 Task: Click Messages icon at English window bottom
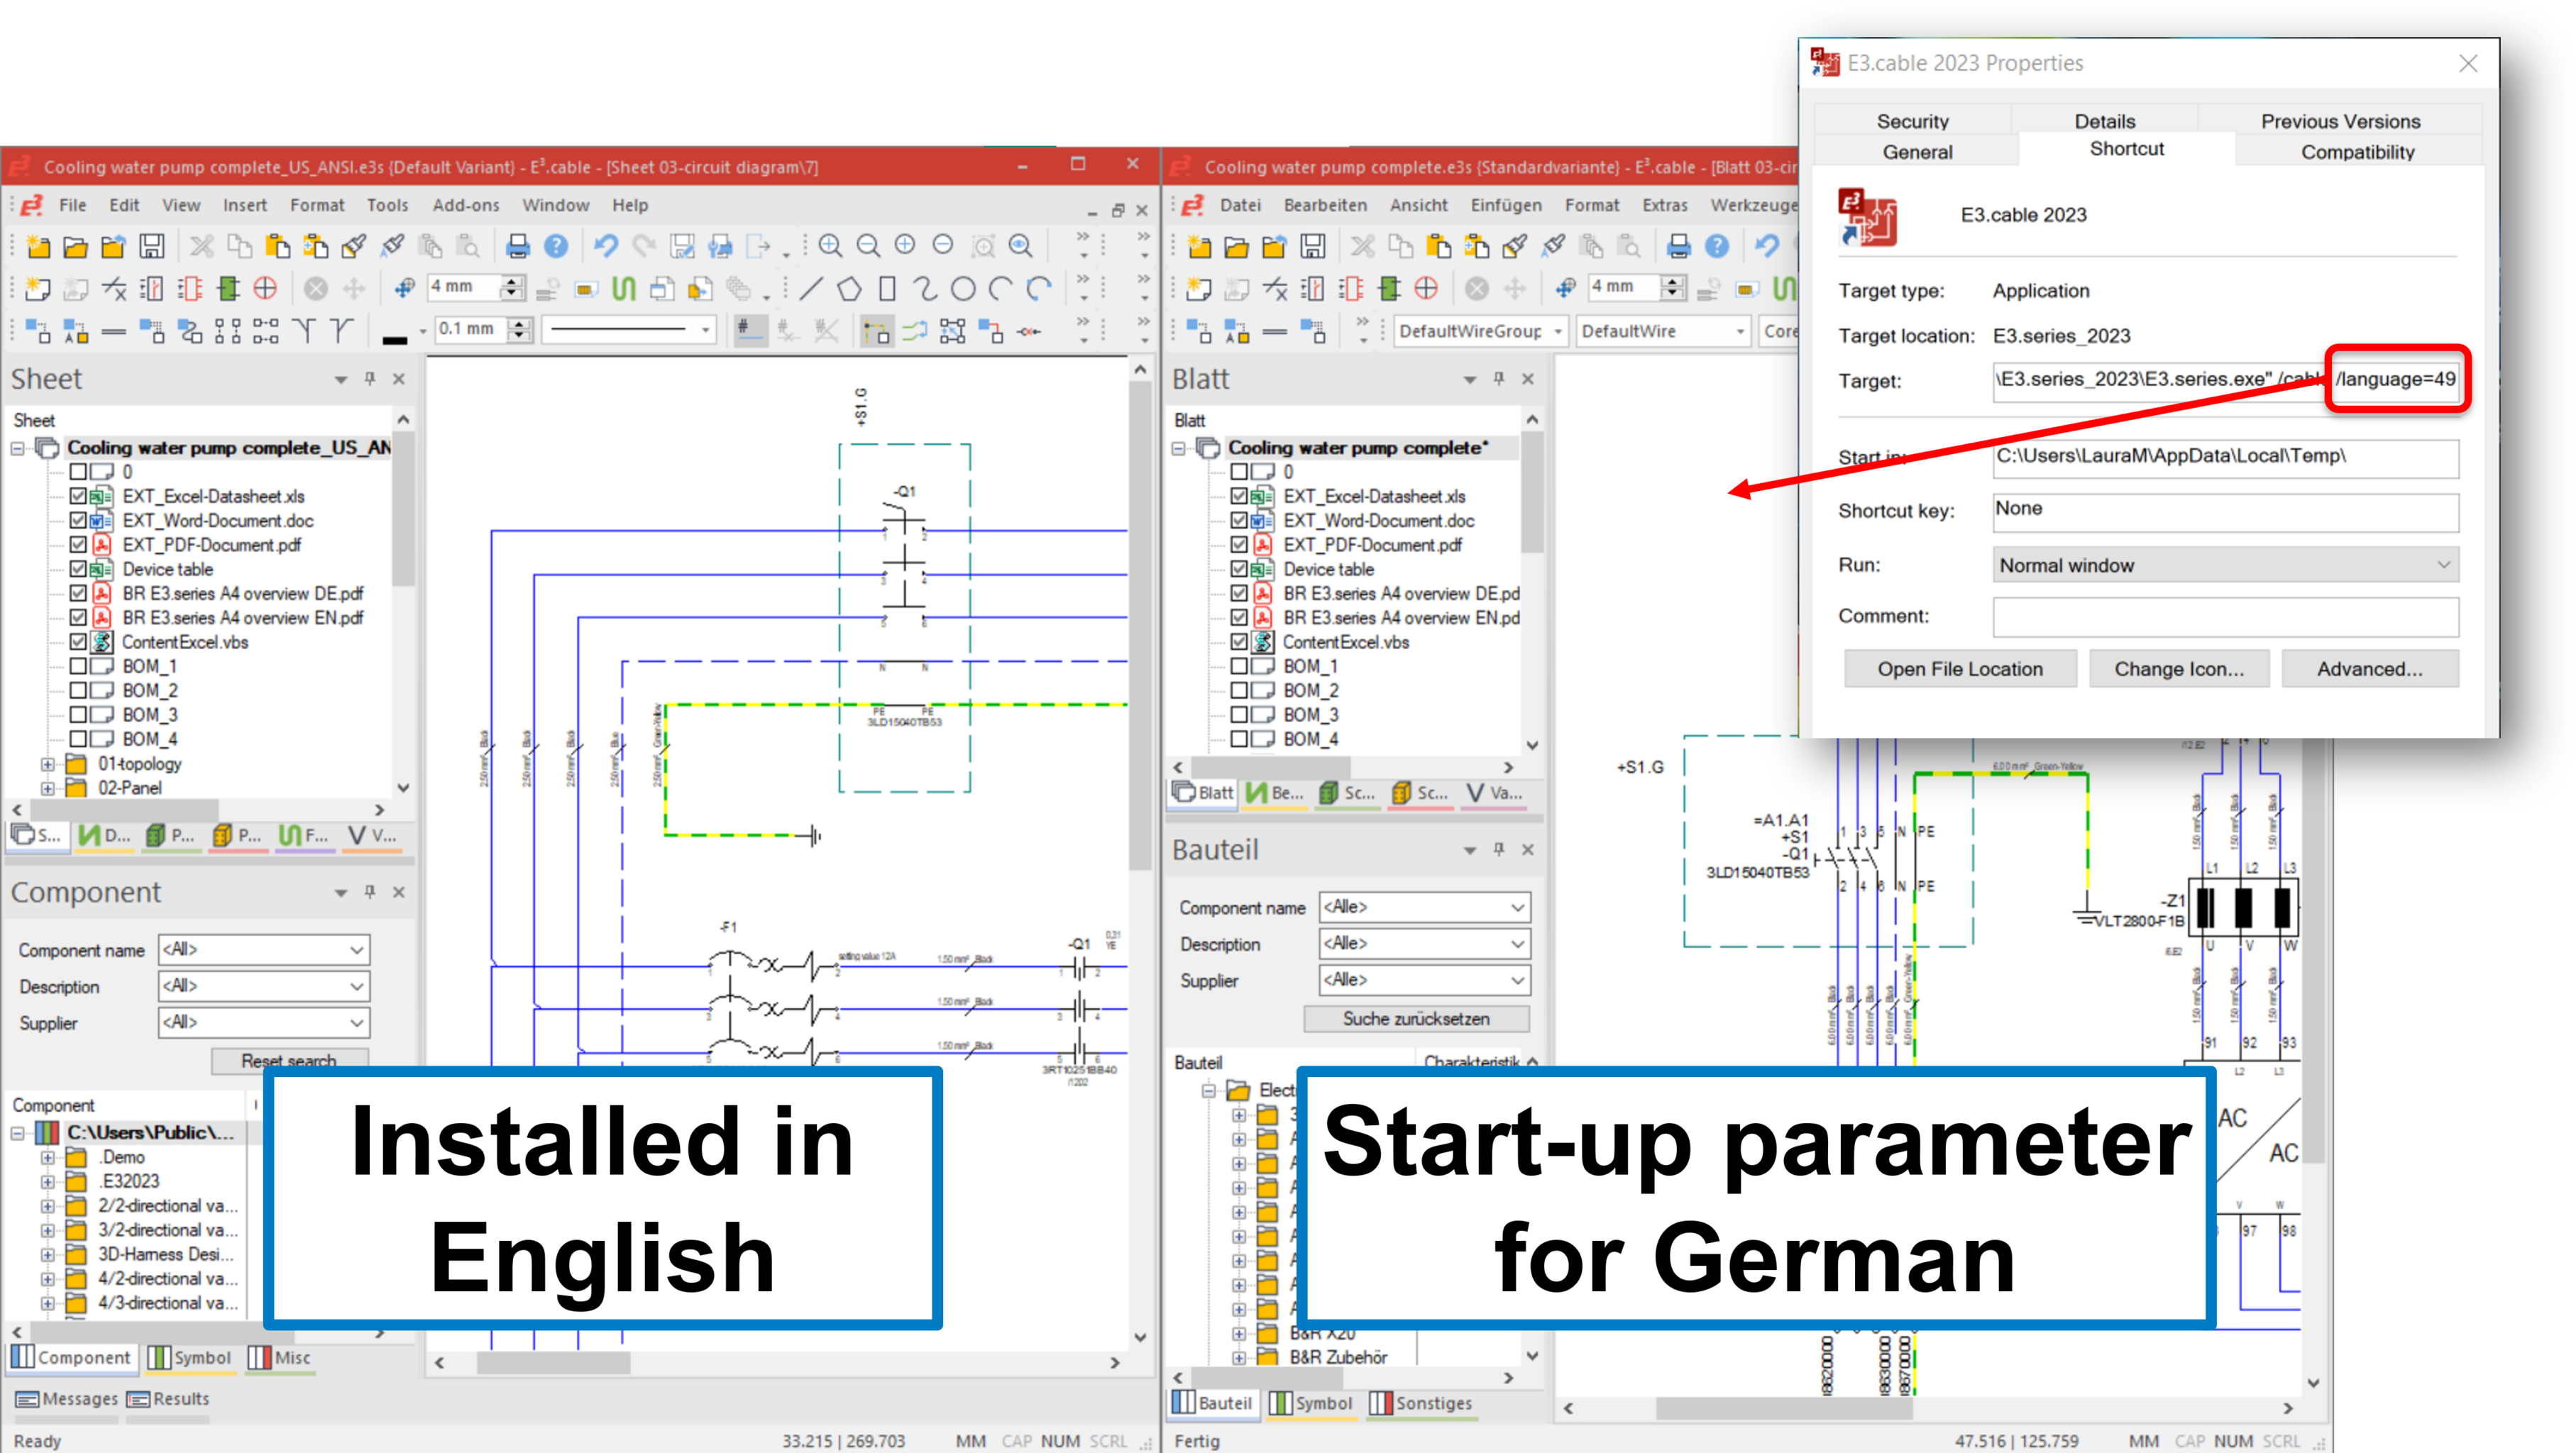[28, 1399]
